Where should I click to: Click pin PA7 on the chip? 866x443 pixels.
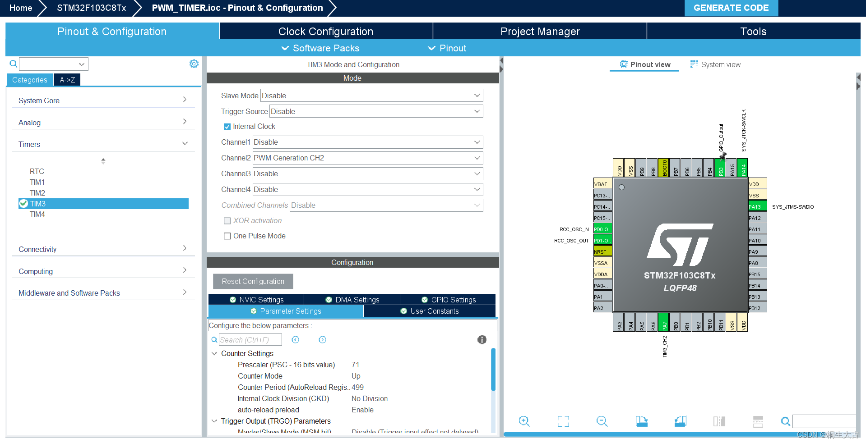click(663, 322)
